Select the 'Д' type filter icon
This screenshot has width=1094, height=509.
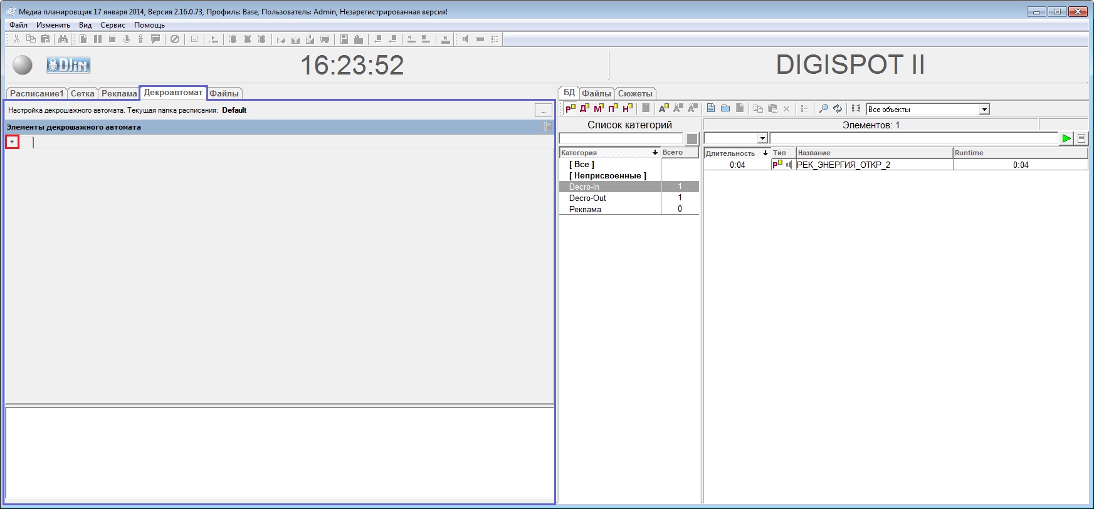(x=584, y=108)
